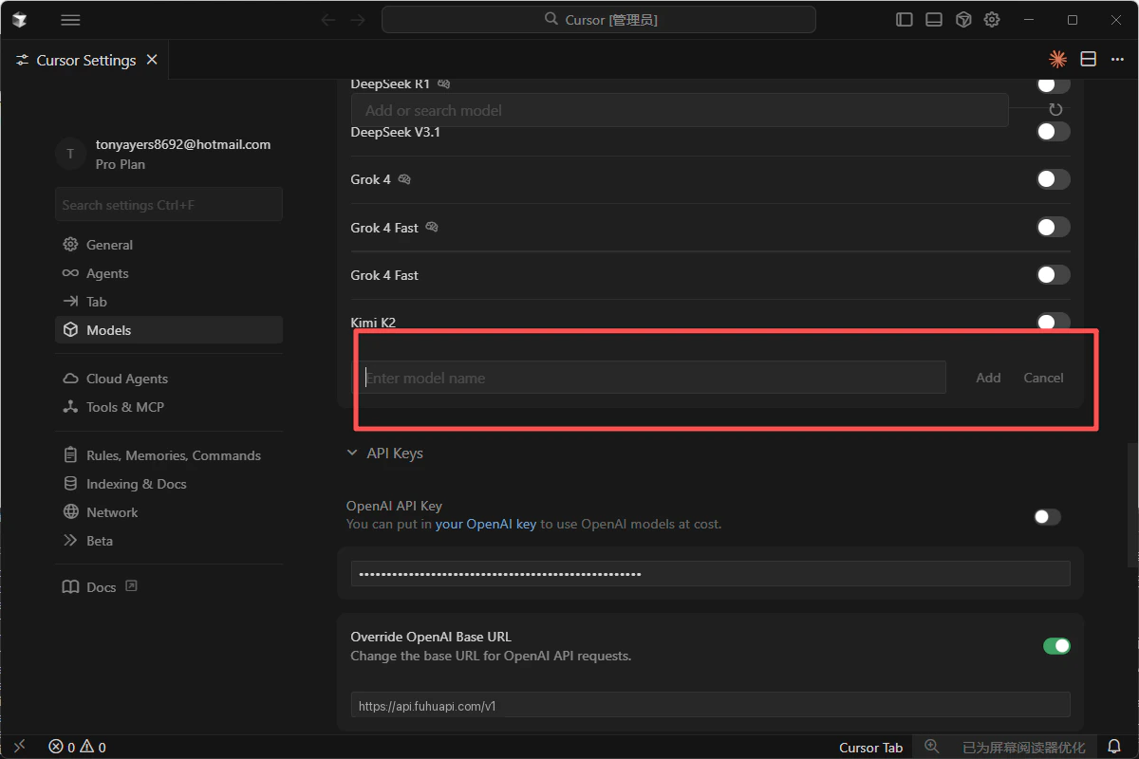Click the DeepSeek V3.1 model name

[396, 132]
